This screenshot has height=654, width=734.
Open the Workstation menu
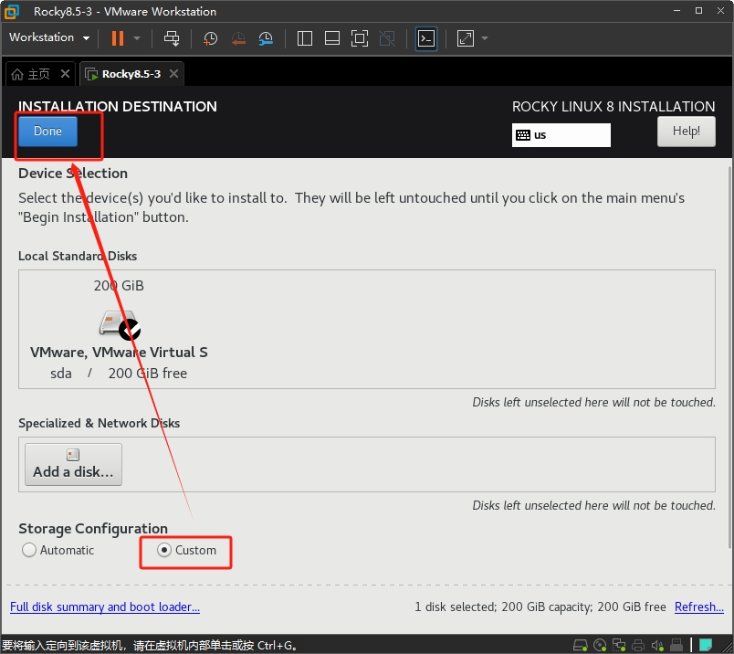click(x=49, y=37)
